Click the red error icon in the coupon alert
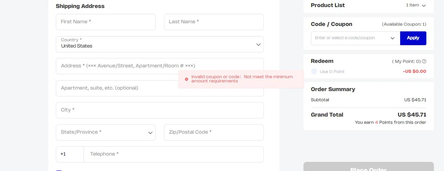This screenshot has width=444, height=171. coord(186,79)
